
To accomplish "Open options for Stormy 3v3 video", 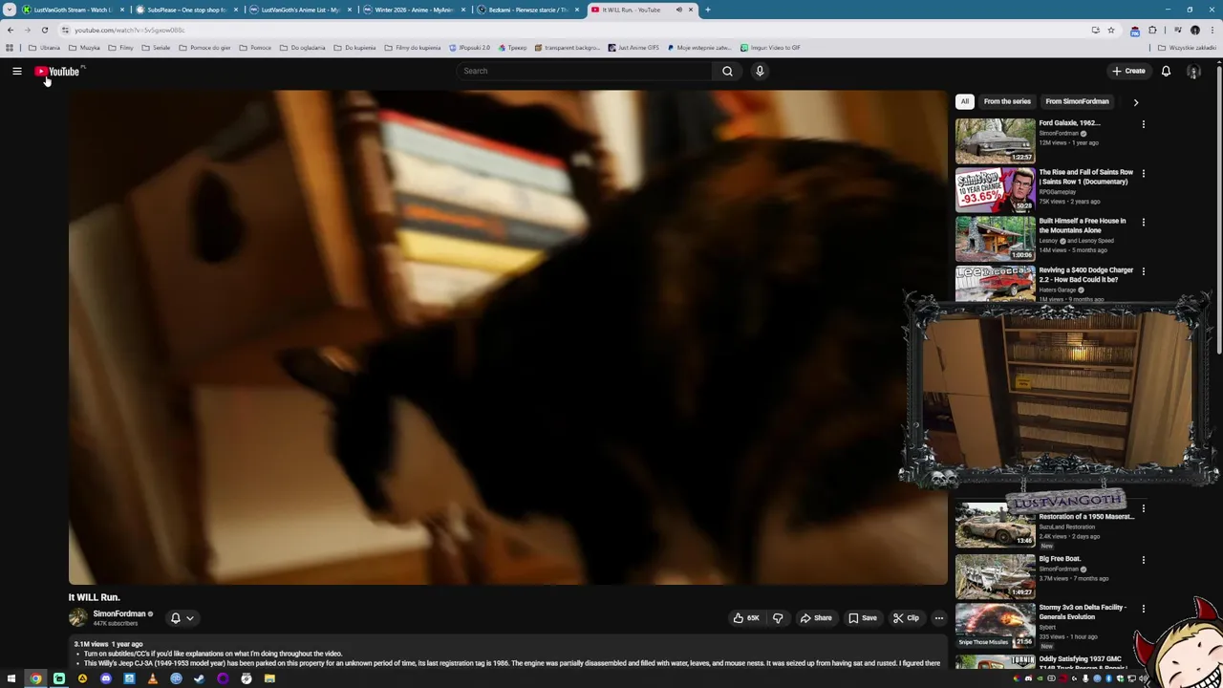I will click(1143, 608).
